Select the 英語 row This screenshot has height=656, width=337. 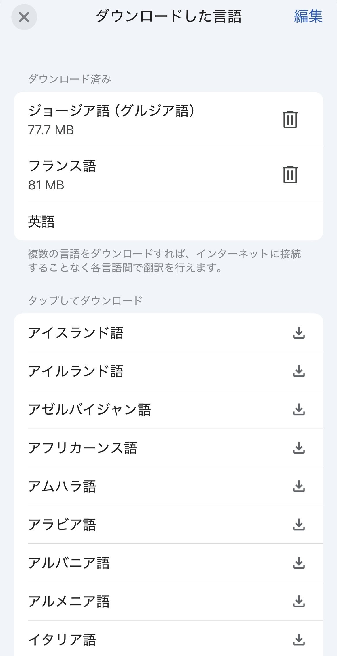pos(41,221)
